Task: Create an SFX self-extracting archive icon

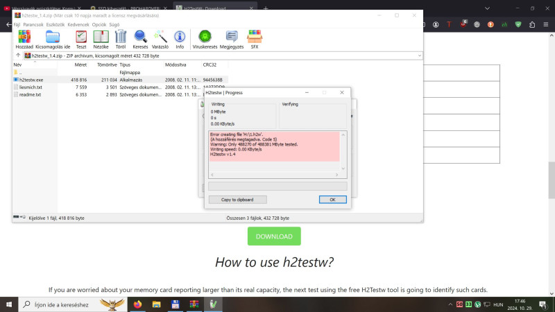Action: tap(255, 37)
